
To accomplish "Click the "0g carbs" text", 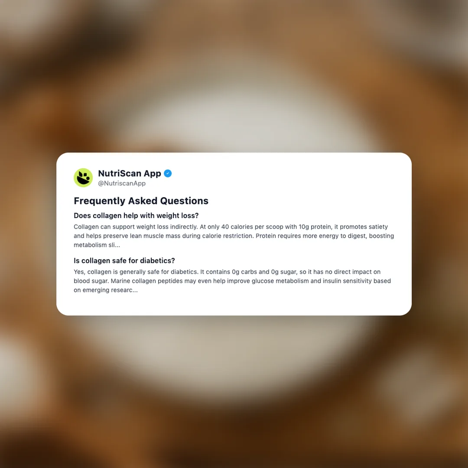I will click(244, 272).
